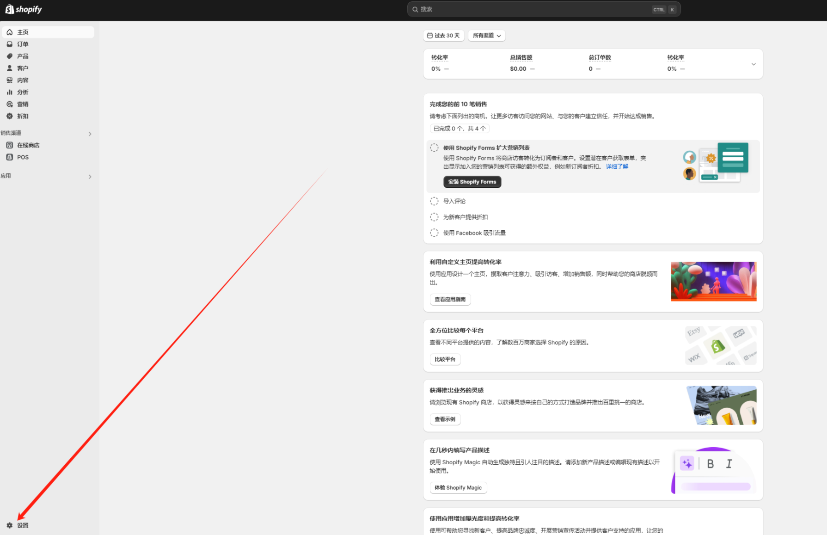Open the 产品 menu item
This screenshot has height=535, width=827.
(x=48, y=56)
